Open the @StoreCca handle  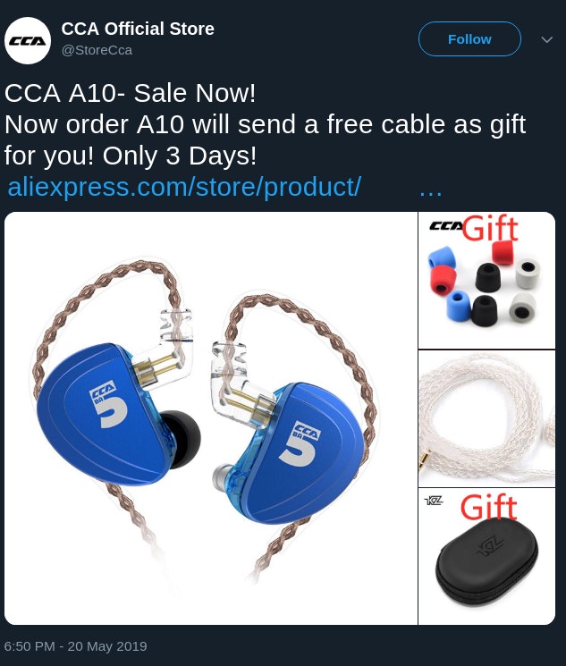point(97,50)
